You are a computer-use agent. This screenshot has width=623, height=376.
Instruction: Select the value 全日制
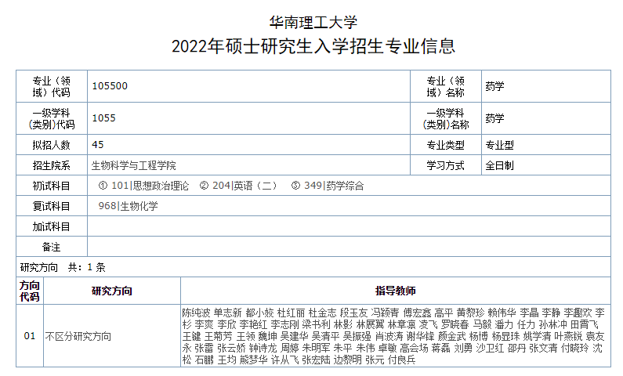coord(499,165)
